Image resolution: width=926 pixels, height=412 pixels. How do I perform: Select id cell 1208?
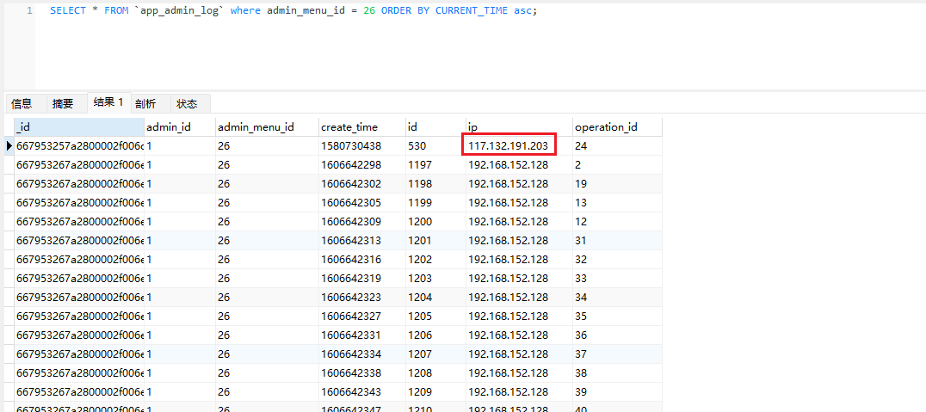click(x=435, y=372)
